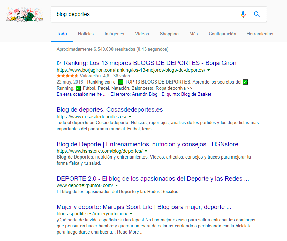Click the play triangle before 'Ranking' title
The width and height of the screenshot is (287, 241).
click(x=59, y=63)
